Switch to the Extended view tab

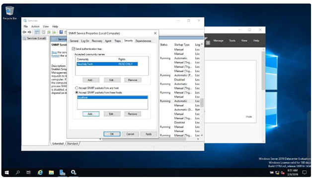58,143
